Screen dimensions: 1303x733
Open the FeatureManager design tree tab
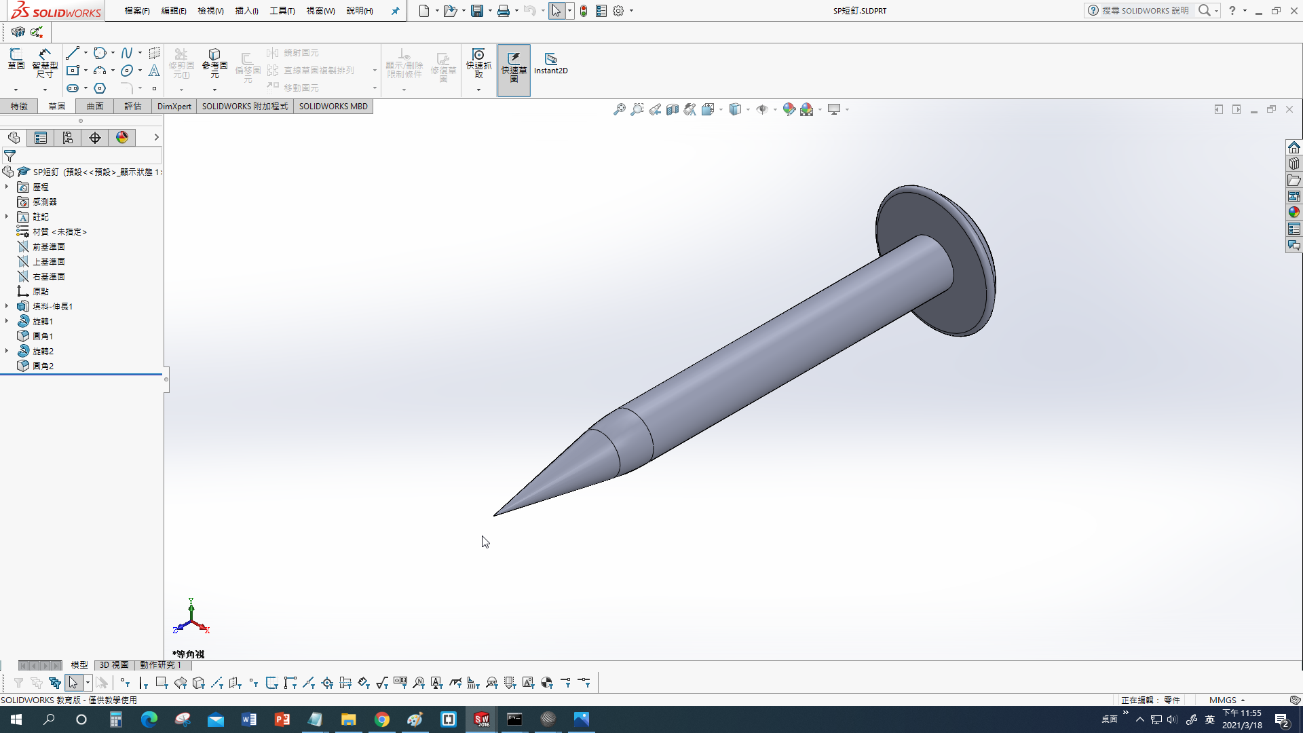pos(14,138)
